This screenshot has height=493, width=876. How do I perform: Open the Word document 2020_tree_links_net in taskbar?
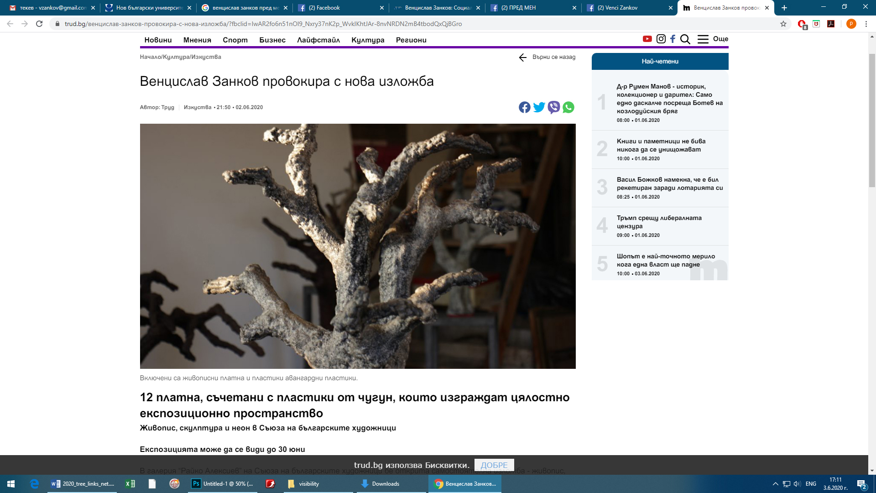click(x=83, y=484)
